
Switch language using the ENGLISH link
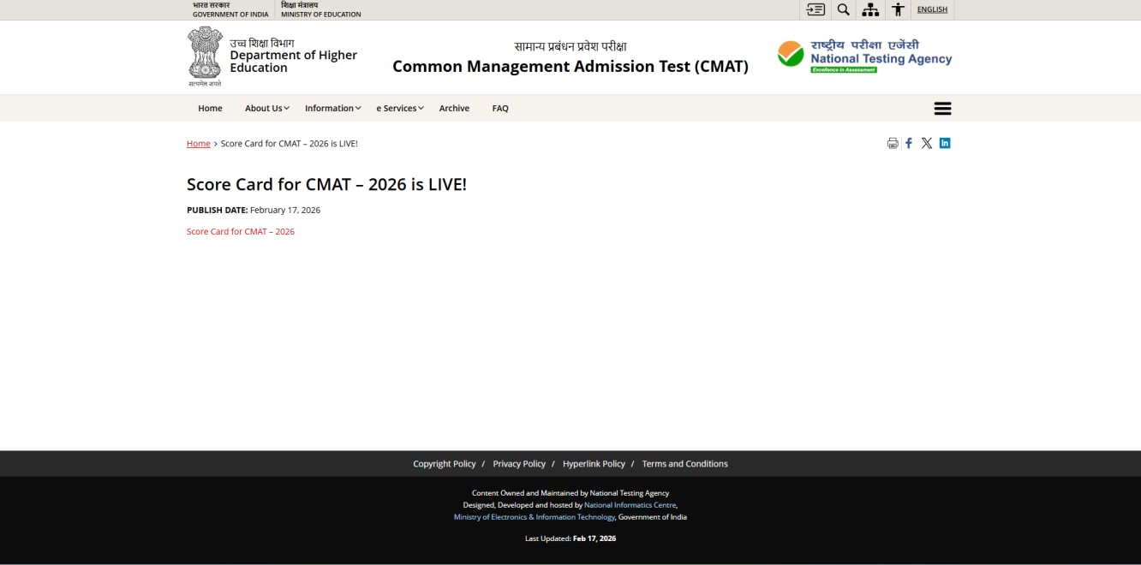click(x=932, y=9)
